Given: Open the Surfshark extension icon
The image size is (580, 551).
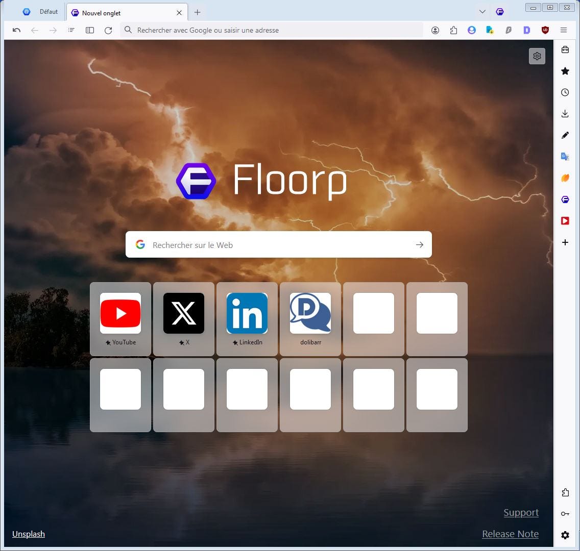Looking at the screenshot, I should click(509, 30).
